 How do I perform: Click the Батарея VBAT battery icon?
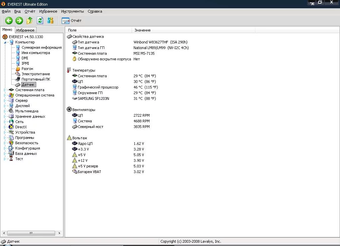coord(75,172)
